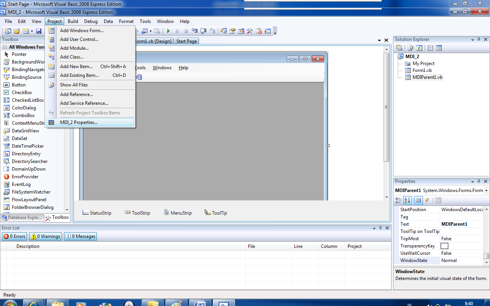The image size is (490, 306).
Task: Click the Text property value field MDIParent1
Action: 461,224
